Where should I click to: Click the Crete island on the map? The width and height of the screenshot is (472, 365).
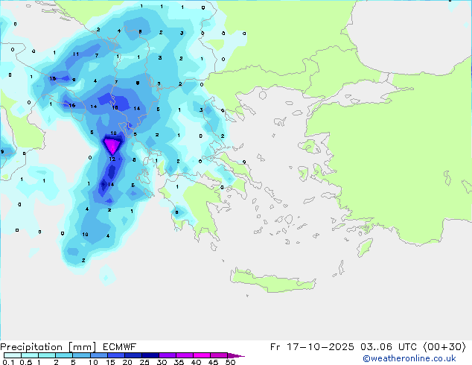[272, 281]
